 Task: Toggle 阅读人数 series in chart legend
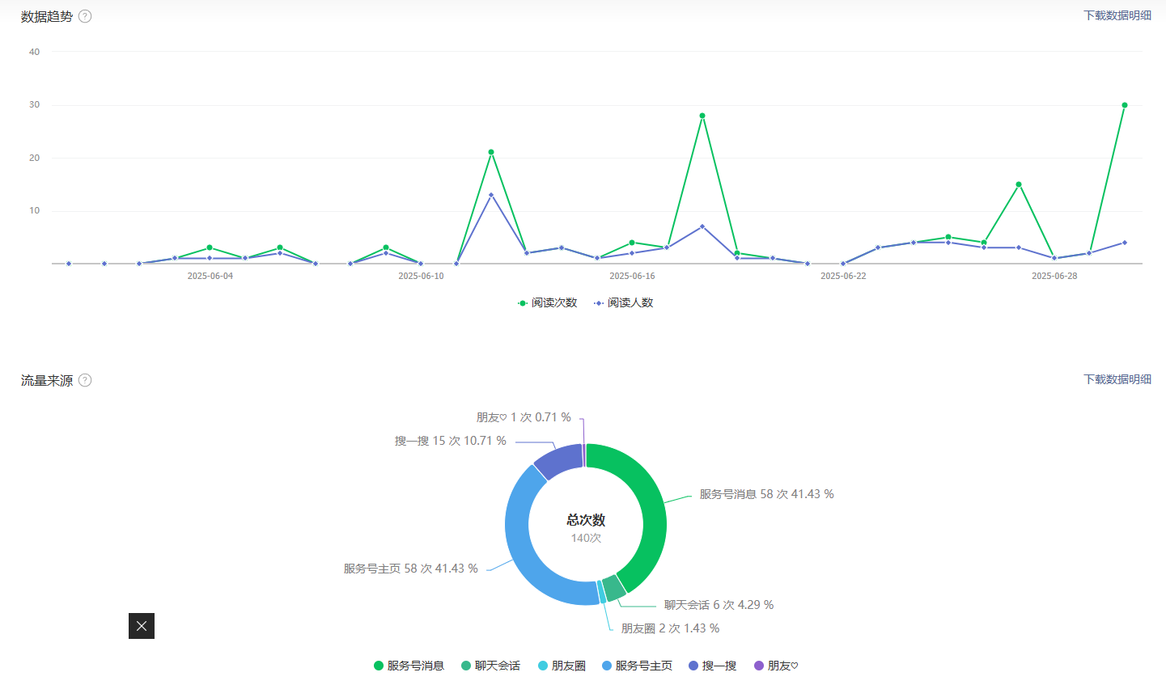(x=624, y=302)
